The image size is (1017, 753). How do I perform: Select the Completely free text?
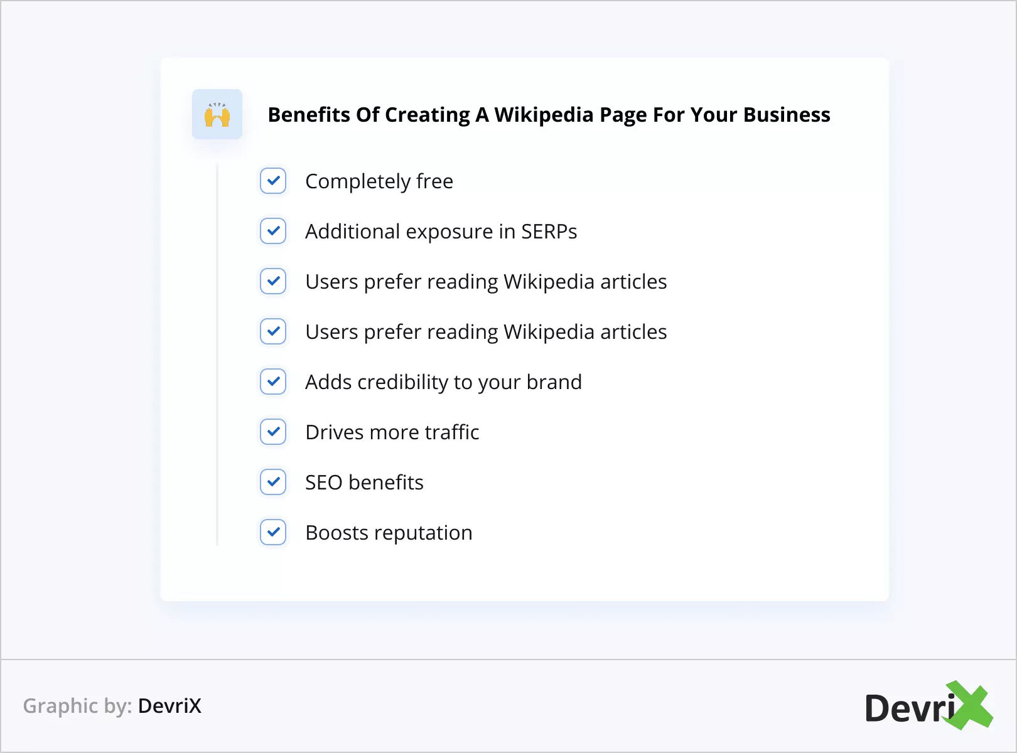coord(379,181)
